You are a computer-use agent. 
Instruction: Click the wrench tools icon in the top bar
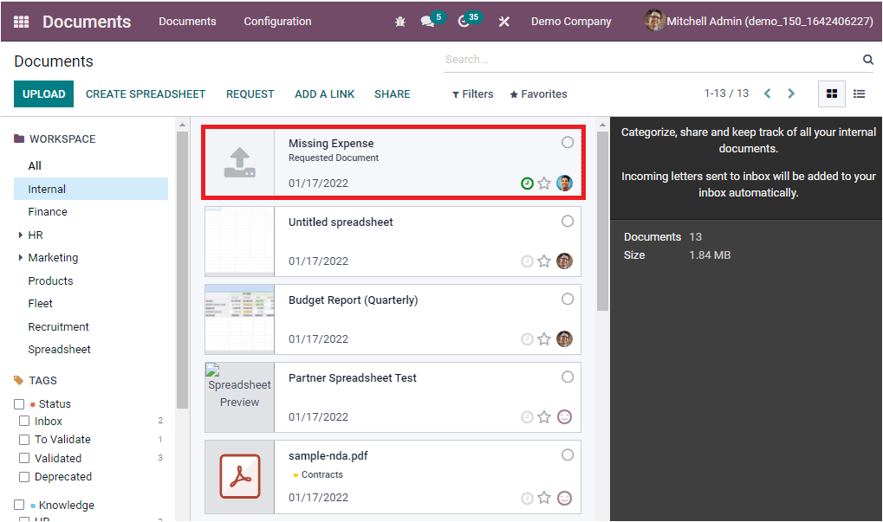504,22
